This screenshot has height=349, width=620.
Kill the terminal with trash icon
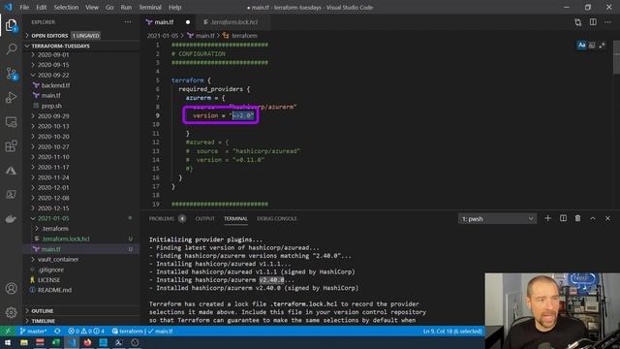(577, 218)
